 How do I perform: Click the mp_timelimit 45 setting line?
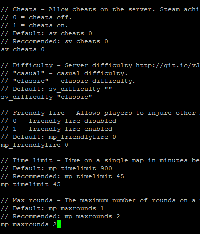tap(31, 184)
